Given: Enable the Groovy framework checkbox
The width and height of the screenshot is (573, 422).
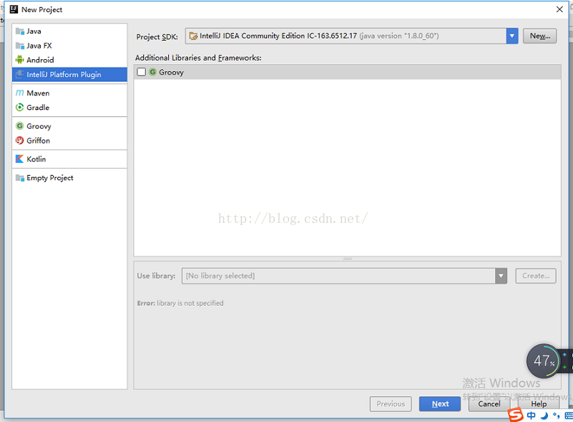Looking at the screenshot, I should click(142, 72).
